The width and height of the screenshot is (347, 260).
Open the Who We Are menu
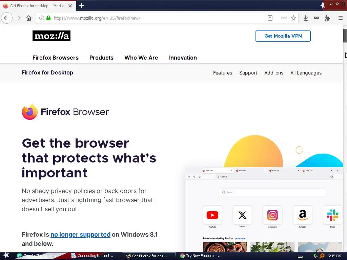click(141, 58)
